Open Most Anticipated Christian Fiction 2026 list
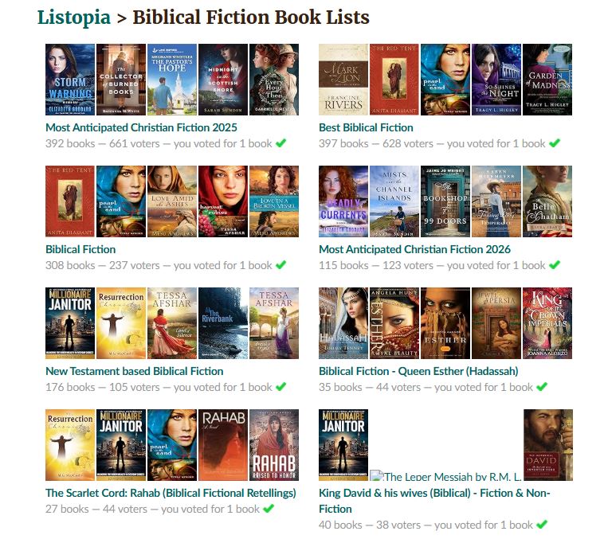This screenshot has height=543, width=608. point(414,249)
